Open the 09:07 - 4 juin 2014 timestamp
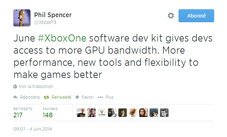 pyautogui.click(x=33, y=129)
